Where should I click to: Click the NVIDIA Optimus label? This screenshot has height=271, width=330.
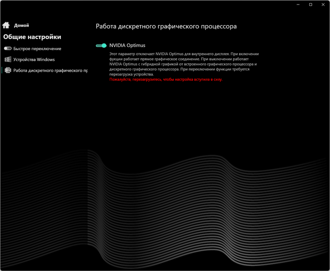(x=127, y=46)
